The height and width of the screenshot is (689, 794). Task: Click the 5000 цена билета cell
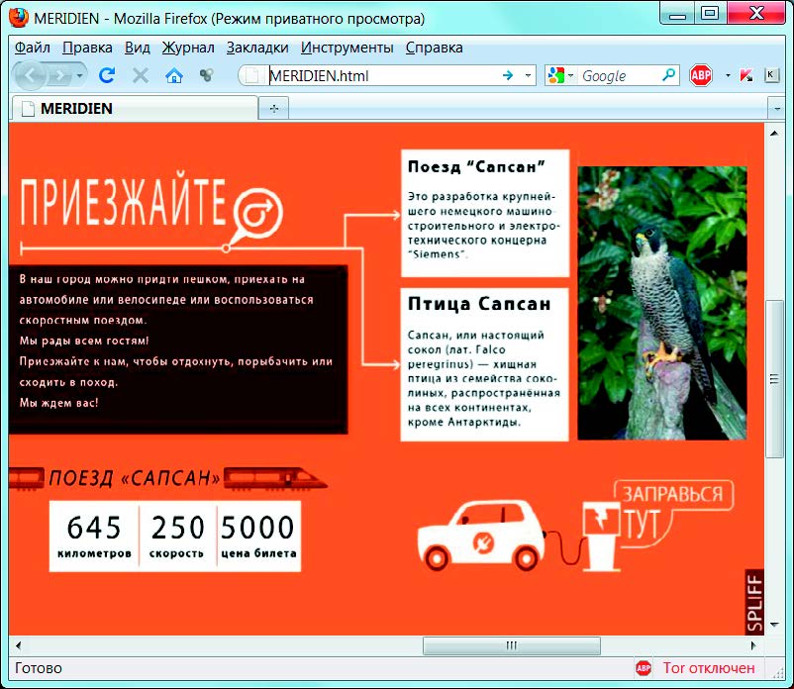(x=258, y=537)
